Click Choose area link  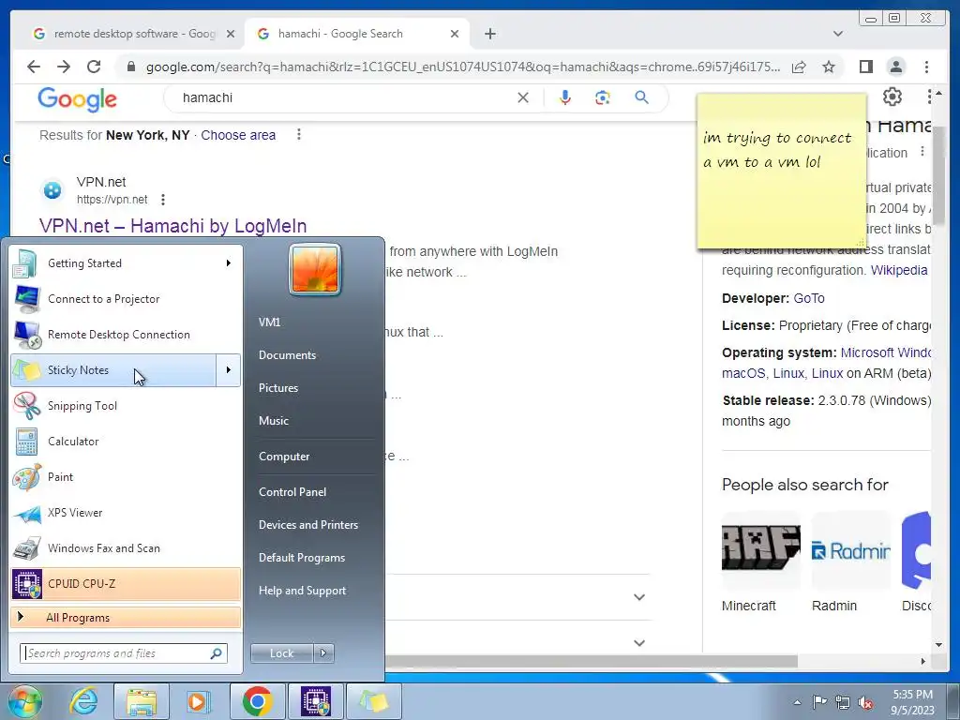tap(238, 135)
